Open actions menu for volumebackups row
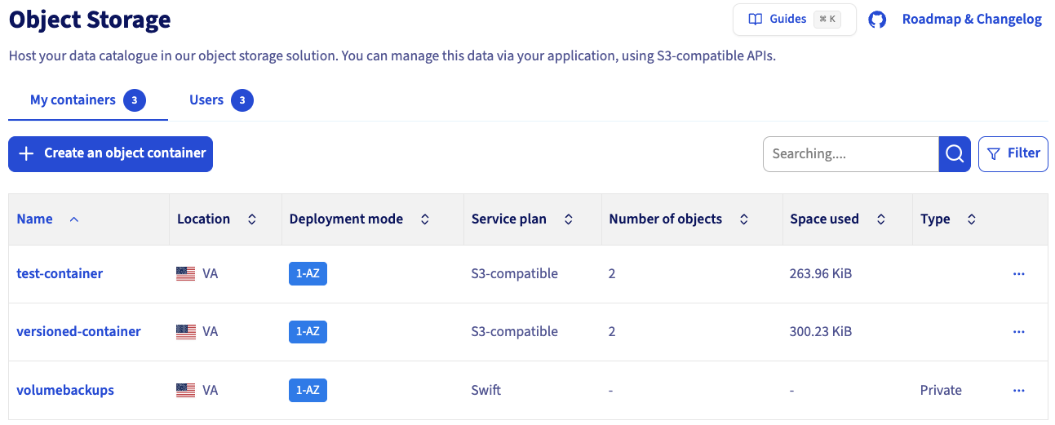 [1018, 391]
